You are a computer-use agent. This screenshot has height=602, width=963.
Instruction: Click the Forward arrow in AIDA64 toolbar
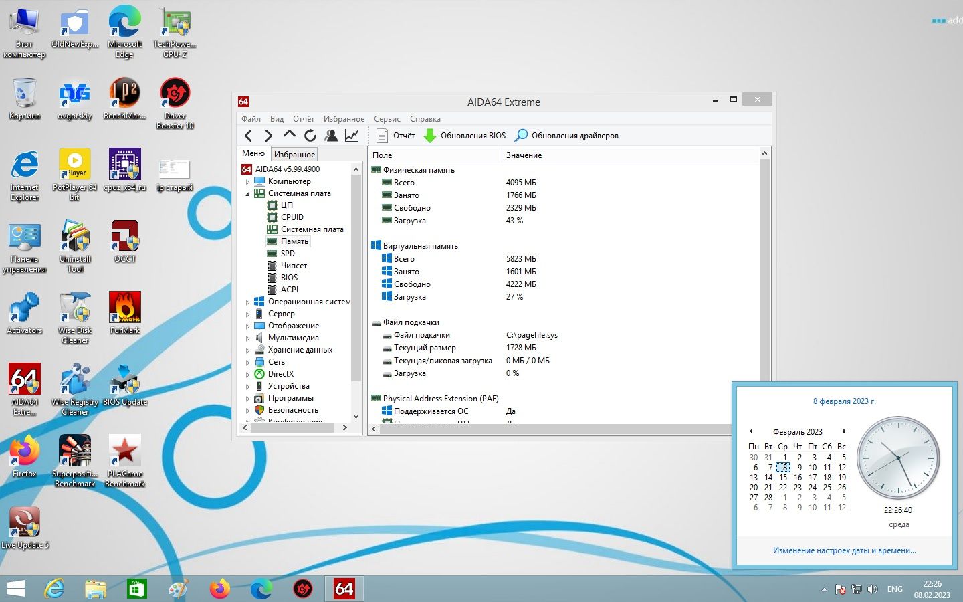[269, 136]
